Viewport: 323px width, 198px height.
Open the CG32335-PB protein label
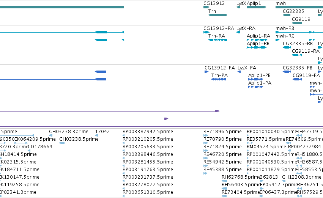298,68
